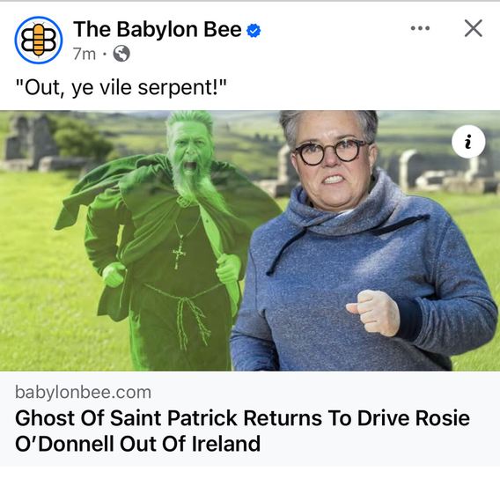Click the "O'Donnell Out Of Ireland" headline line

coord(137,444)
